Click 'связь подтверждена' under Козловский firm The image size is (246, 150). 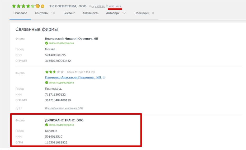(x=61, y=43)
